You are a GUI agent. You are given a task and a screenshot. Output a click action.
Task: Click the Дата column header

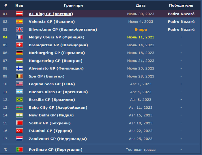tap(141, 5)
